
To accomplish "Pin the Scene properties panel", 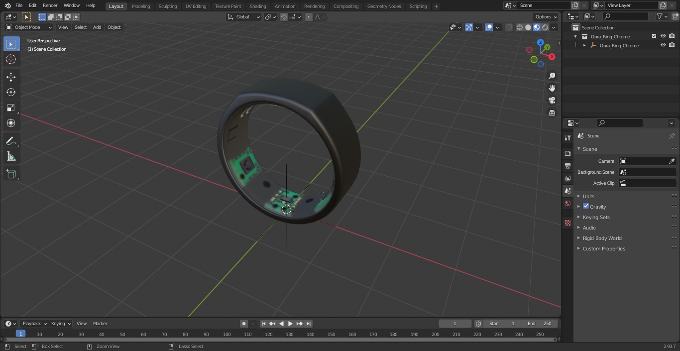I will pos(672,136).
